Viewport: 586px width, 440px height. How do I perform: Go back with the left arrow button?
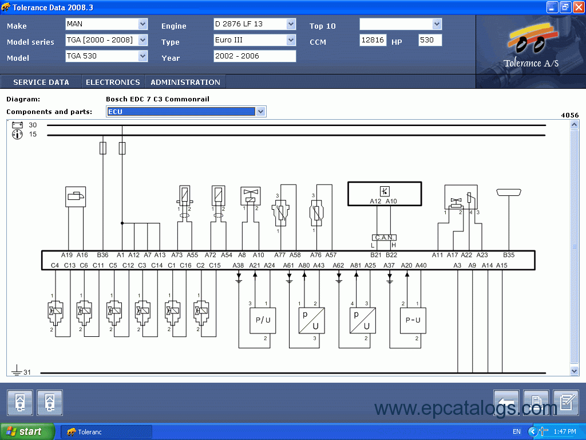(x=506, y=402)
